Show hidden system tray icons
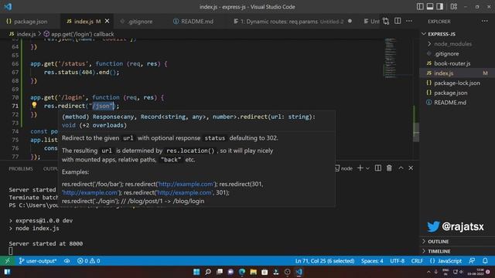The width and height of the screenshot is (495, 278). [x=428, y=272]
